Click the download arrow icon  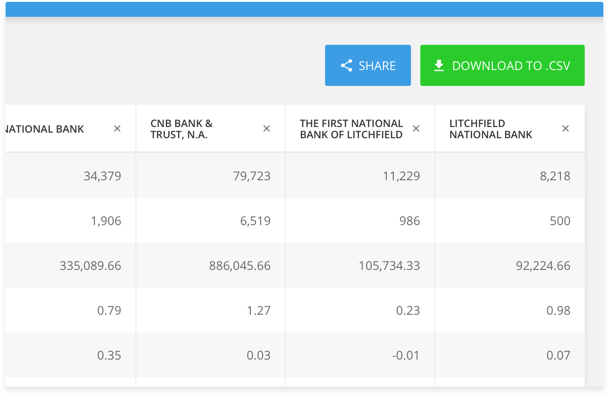coord(439,66)
